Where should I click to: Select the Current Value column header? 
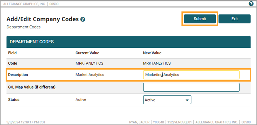pos(87,53)
